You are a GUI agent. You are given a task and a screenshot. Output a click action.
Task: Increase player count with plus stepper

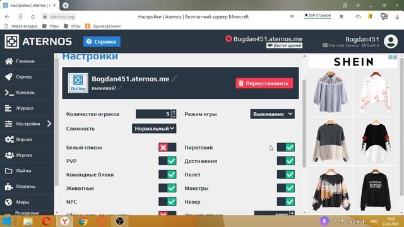[x=174, y=112]
